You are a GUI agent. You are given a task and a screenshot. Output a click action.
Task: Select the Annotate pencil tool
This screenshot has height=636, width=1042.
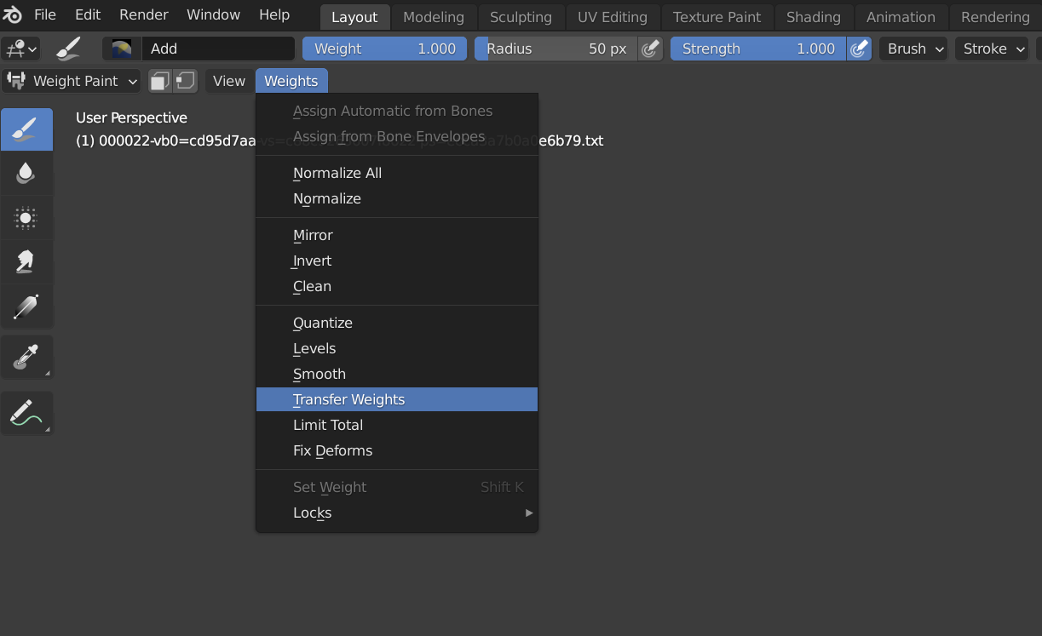pos(26,413)
